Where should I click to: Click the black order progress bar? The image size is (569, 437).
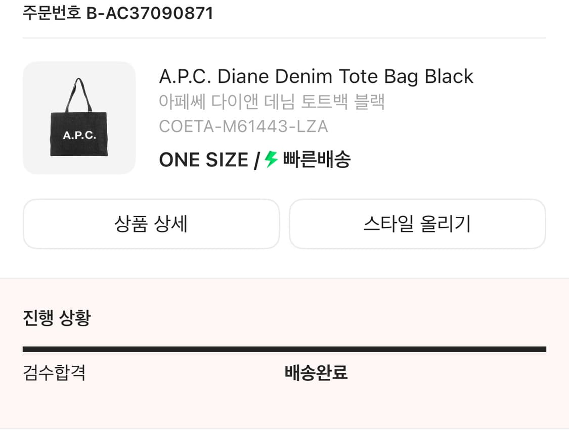284,349
